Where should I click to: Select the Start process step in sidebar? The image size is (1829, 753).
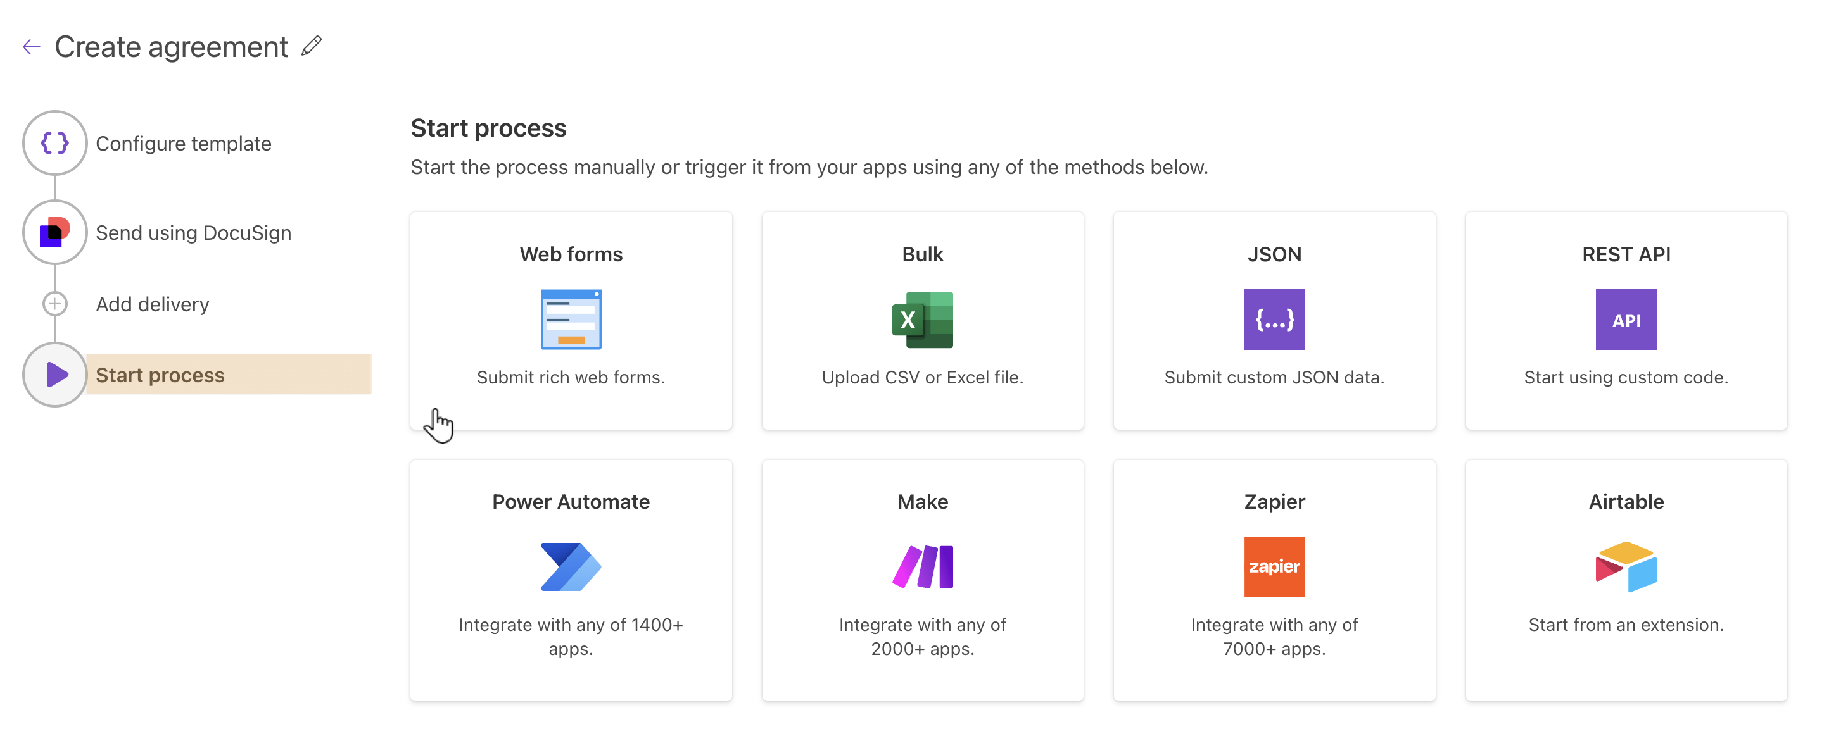pyautogui.click(x=159, y=375)
